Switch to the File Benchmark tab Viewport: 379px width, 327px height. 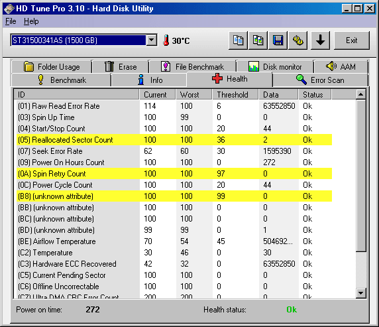tap(193, 66)
